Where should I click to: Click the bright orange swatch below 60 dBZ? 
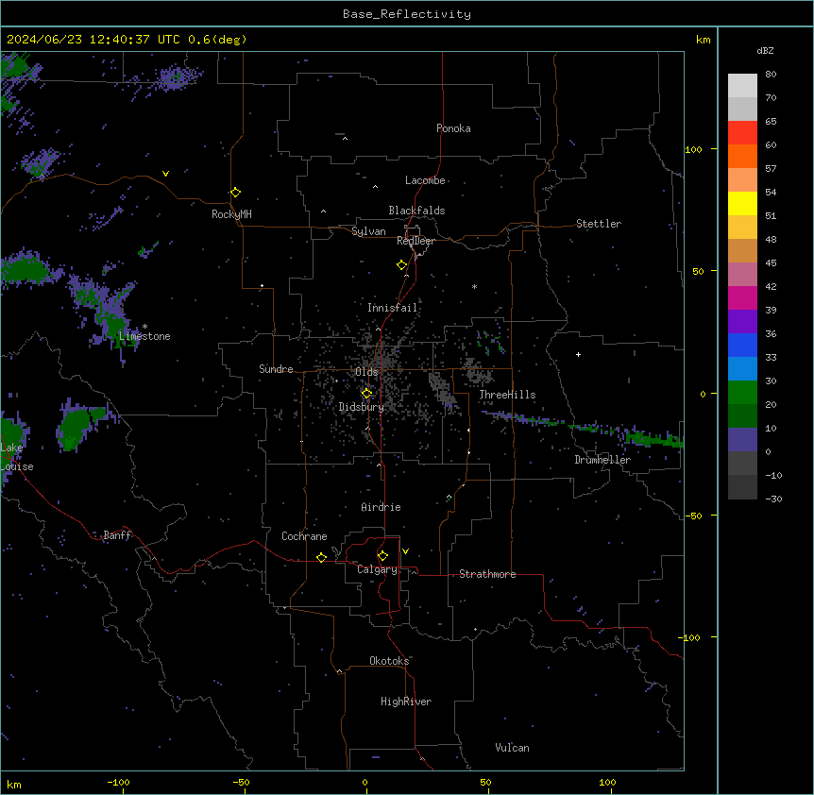(742, 156)
